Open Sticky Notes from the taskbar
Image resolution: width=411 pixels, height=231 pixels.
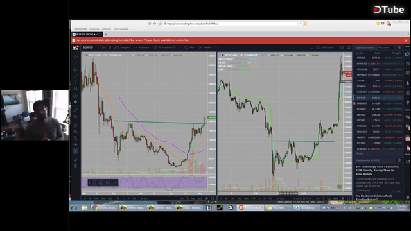click(278, 208)
